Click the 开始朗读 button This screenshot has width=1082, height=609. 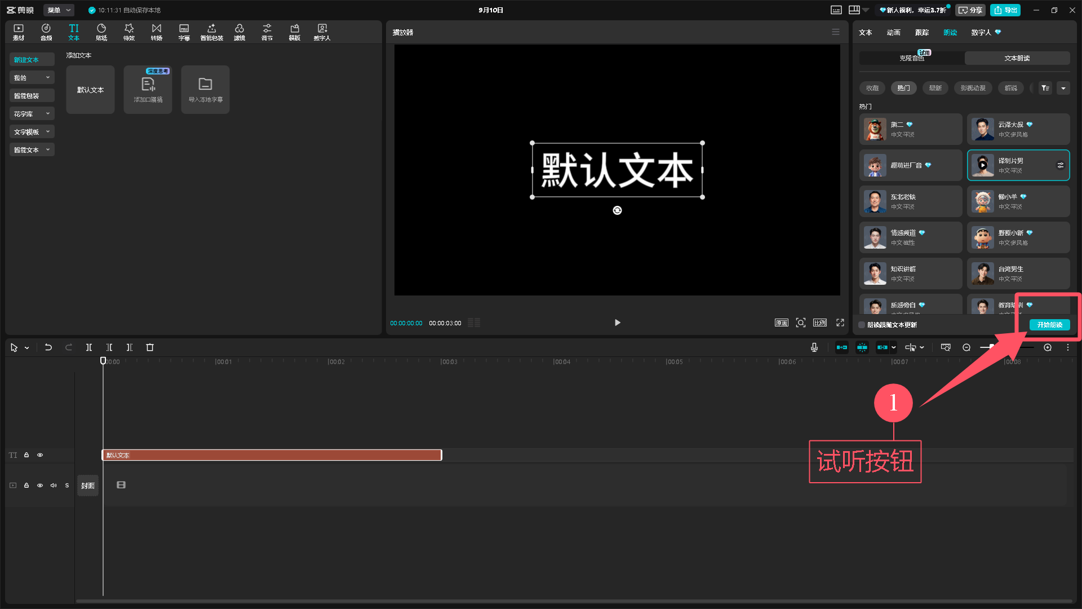click(1049, 325)
